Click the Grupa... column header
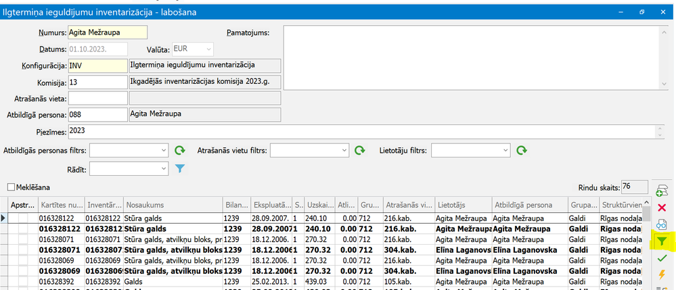This screenshot has width=676, height=290. pos(583,205)
